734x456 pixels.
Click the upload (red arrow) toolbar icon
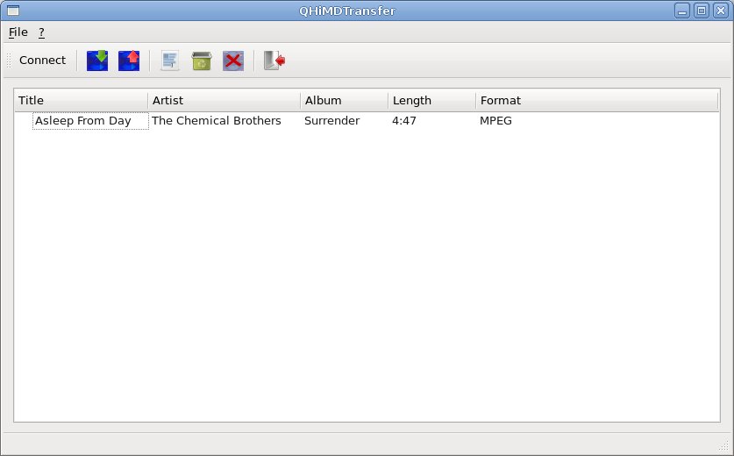(129, 61)
